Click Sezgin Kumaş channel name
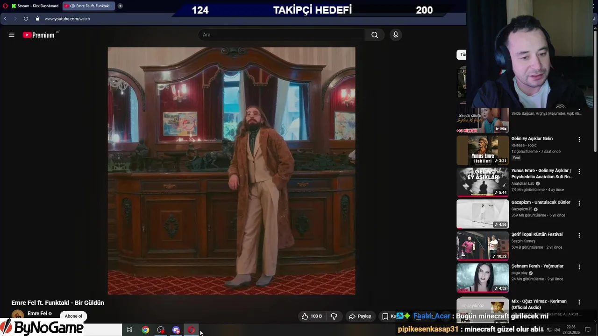This screenshot has width=598, height=336. pos(523,241)
